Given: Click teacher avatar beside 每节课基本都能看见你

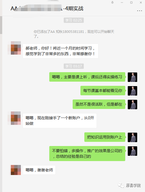Looking at the screenshot, I should point(132,91).
